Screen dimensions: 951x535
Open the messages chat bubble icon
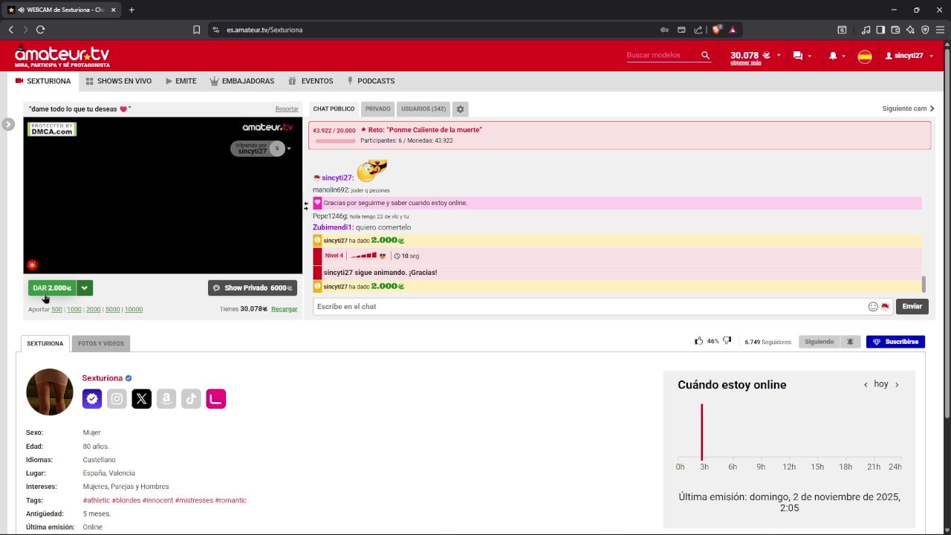[798, 56]
